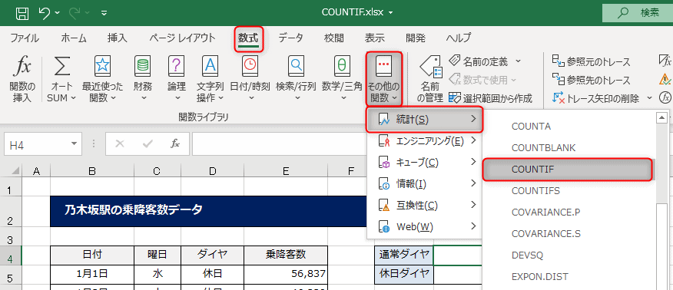Open the 表示 tab
This screenshot has height=290, width=673.
pos(375,38)
